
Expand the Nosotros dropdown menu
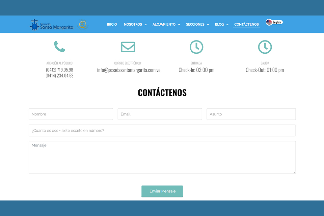(x=135, y=24)
